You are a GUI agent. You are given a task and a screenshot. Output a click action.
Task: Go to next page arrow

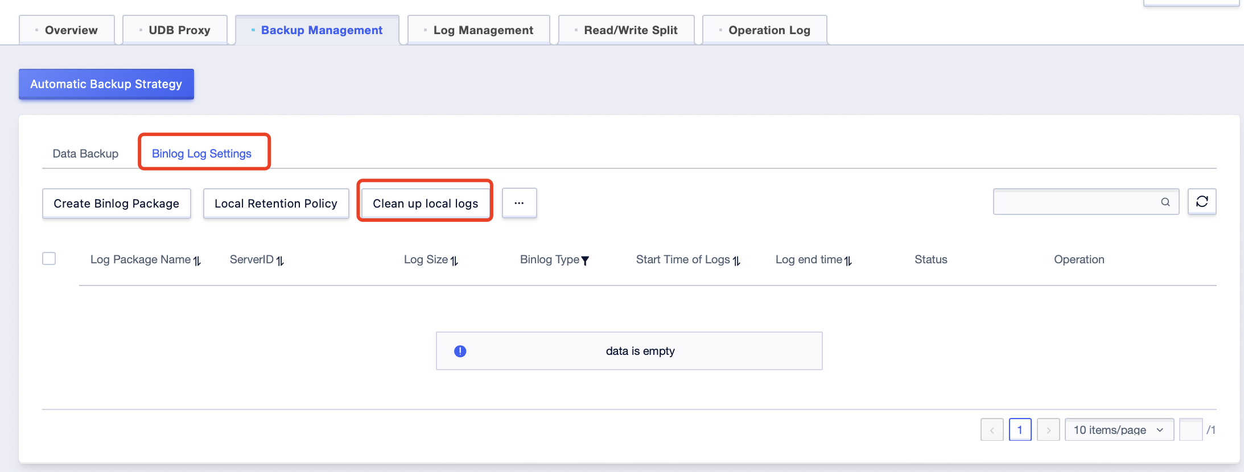click(1048, 430)
